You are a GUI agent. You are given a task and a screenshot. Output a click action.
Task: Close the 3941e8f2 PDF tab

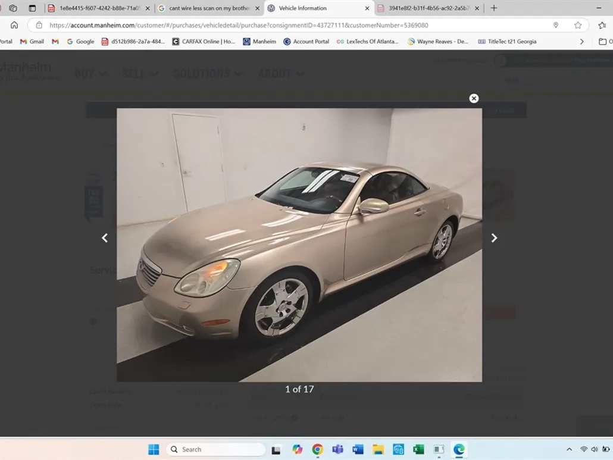[x=477, y=8]
